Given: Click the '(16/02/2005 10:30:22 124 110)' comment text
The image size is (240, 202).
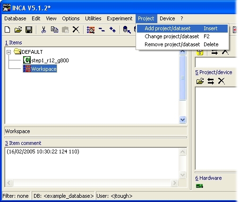Looking at the screenshot, I should (43, 151).
